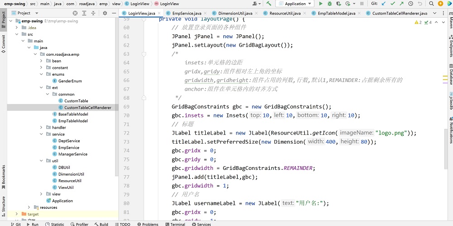Viewport: 453px width, 226px height.
Task: Open the Run configuration Application dropdown
Action: click(x=295, y=4)
